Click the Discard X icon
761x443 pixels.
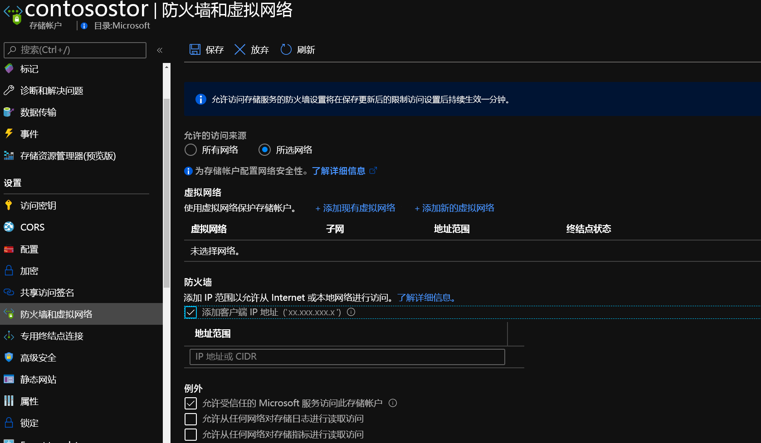(240, 49)
